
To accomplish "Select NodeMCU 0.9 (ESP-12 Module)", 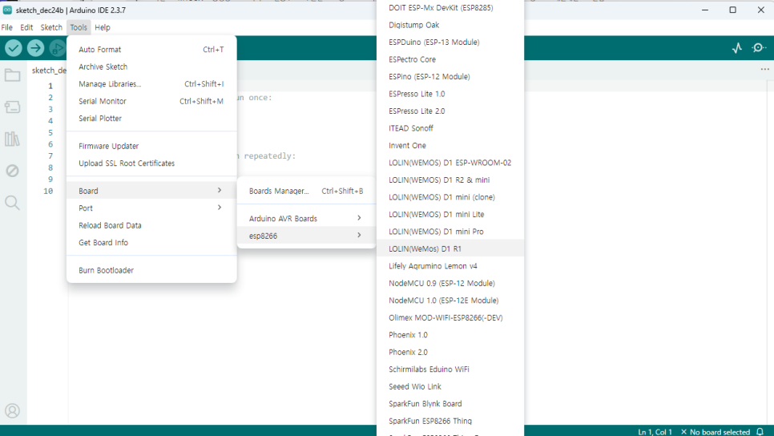I will click(450, 284).
